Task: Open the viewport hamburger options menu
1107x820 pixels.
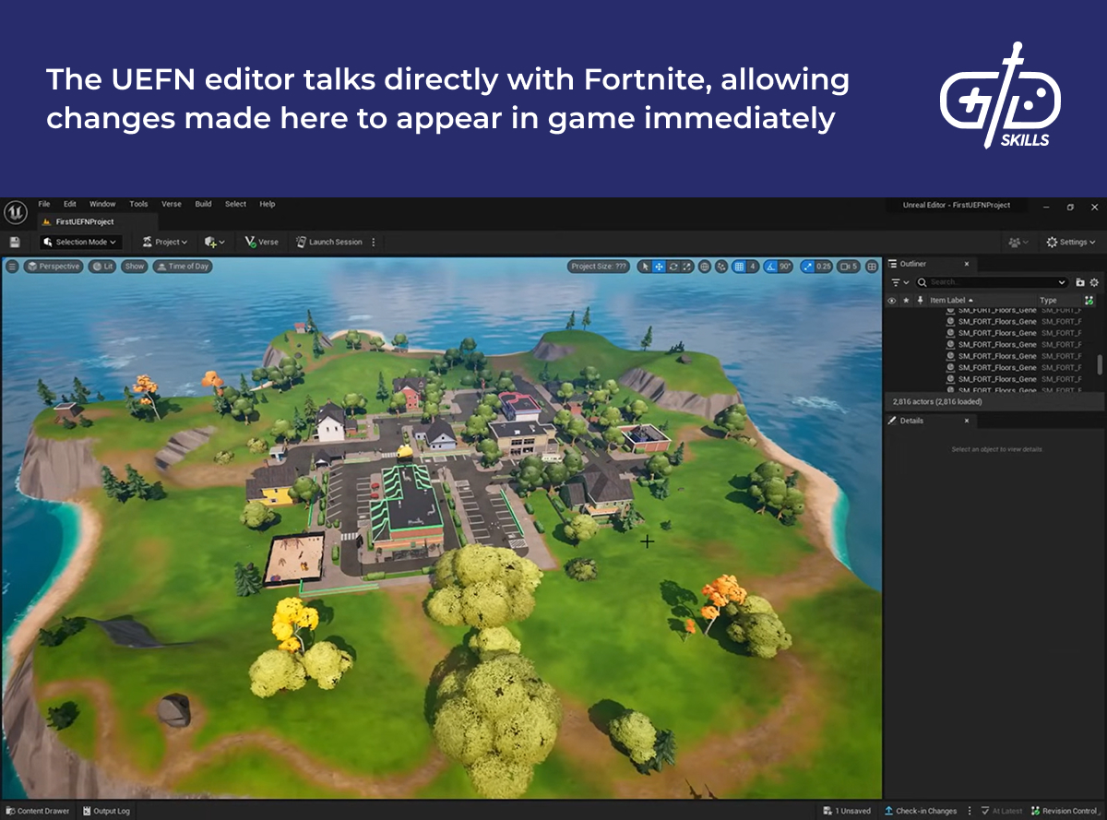Action: click(12, 267)
